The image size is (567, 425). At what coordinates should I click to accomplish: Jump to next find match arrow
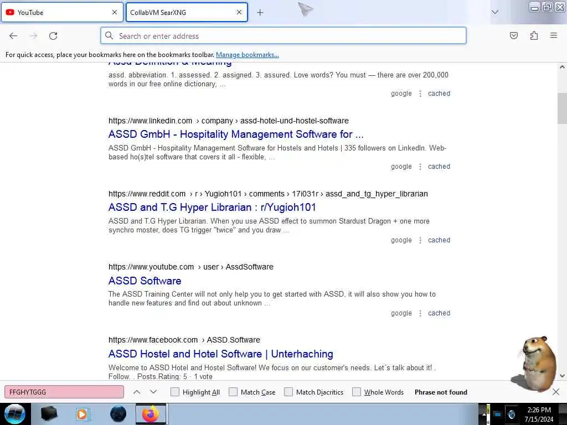[153, 392]
